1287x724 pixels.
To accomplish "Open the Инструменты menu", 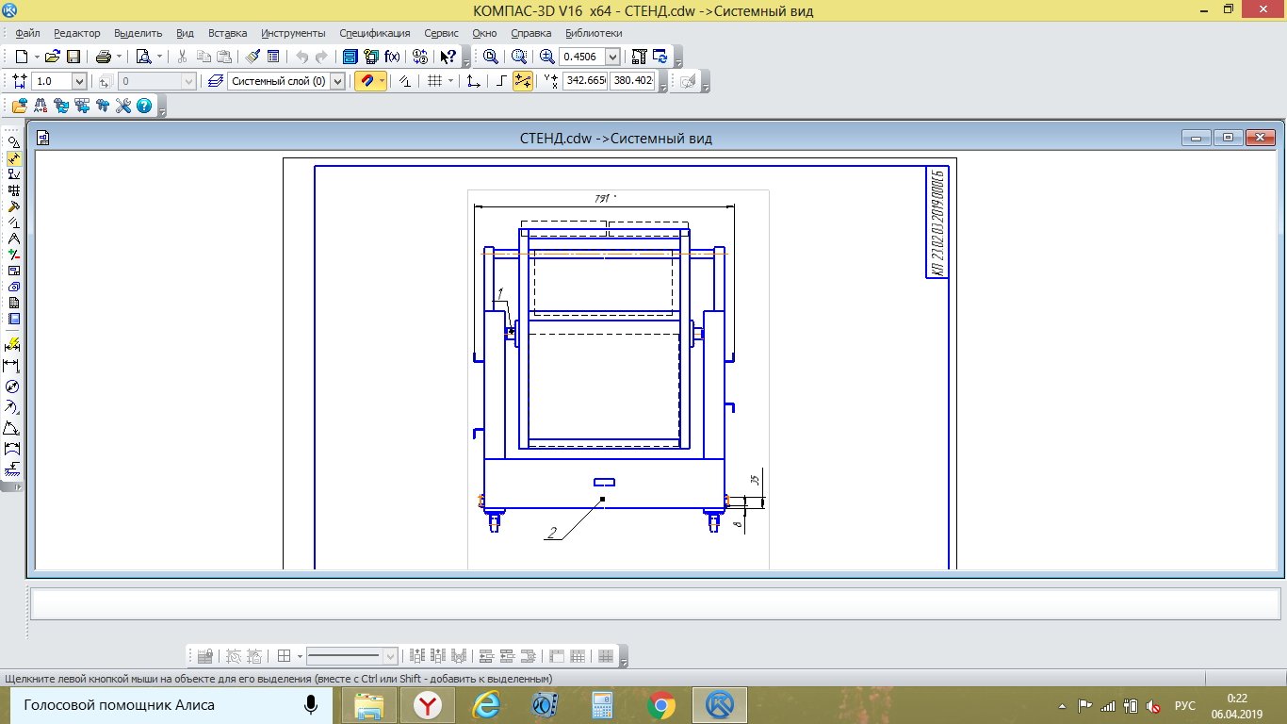I will [x=293, y=33].
